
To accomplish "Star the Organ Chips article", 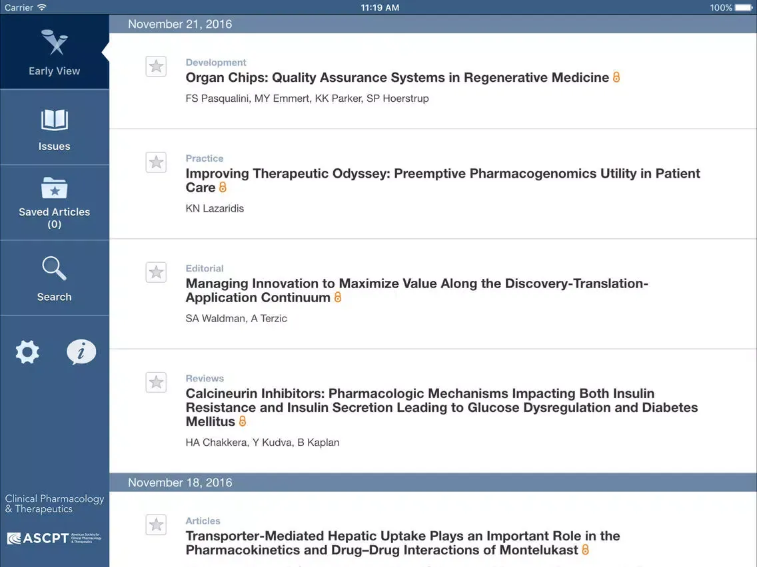I will coord(156,66).
